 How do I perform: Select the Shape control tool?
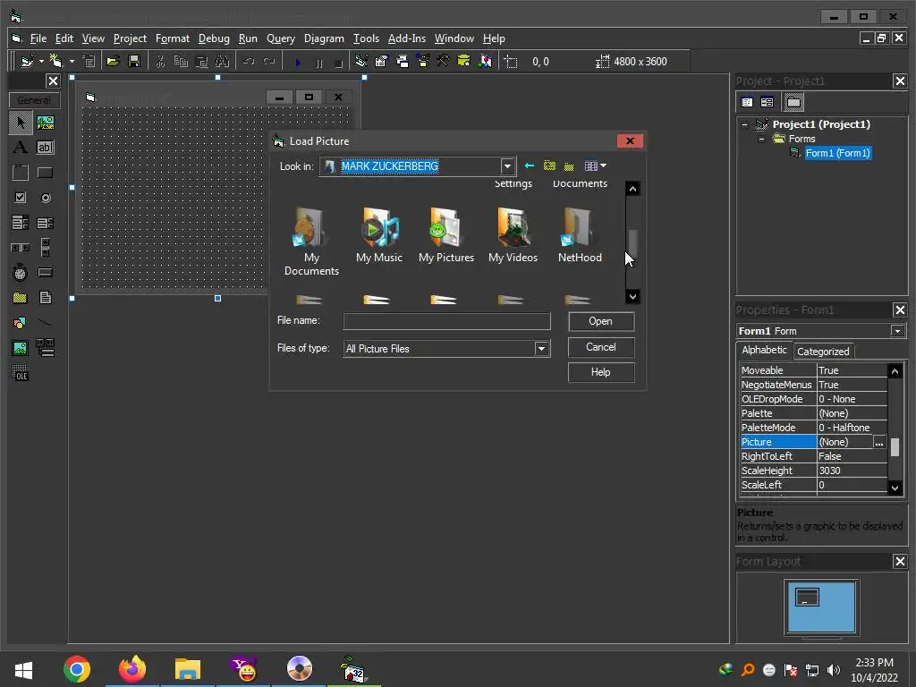[21, 322]
